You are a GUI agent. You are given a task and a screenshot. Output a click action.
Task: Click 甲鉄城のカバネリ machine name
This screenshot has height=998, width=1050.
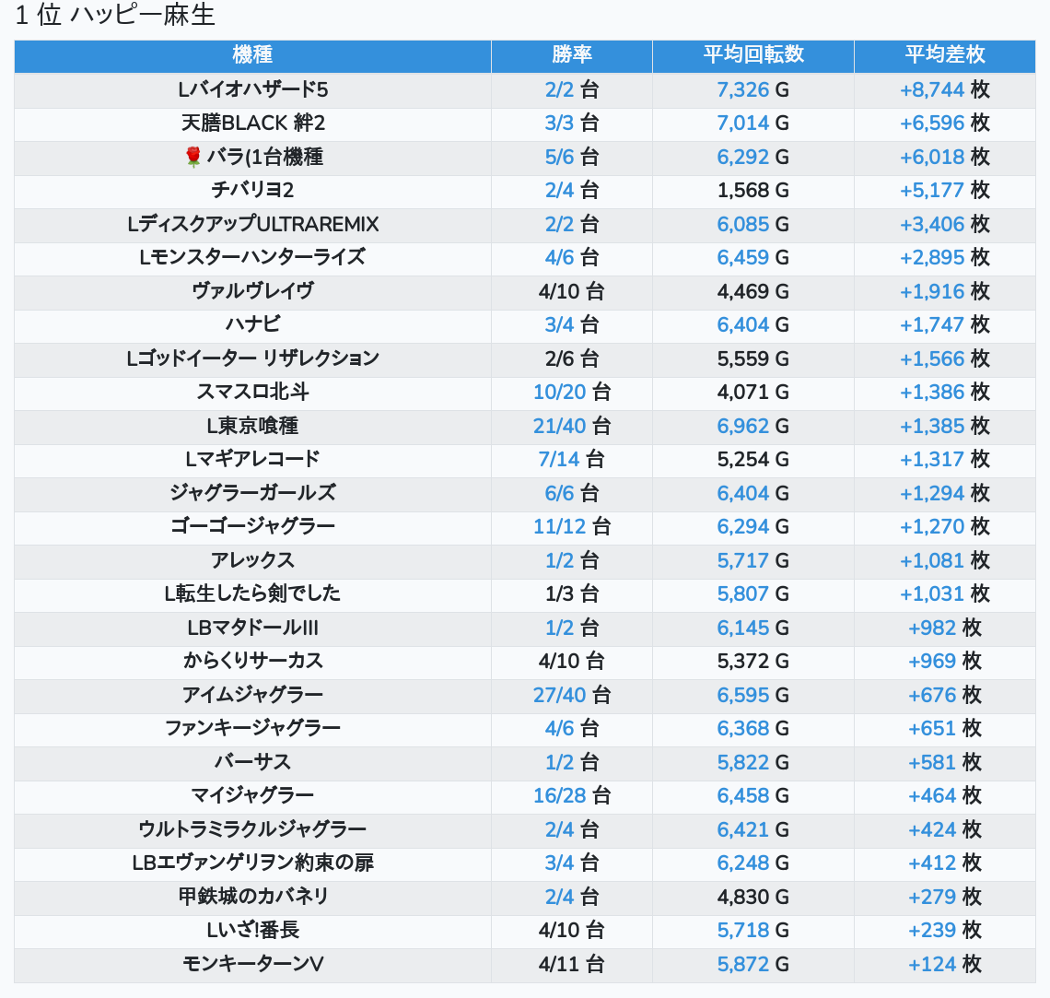252,897
